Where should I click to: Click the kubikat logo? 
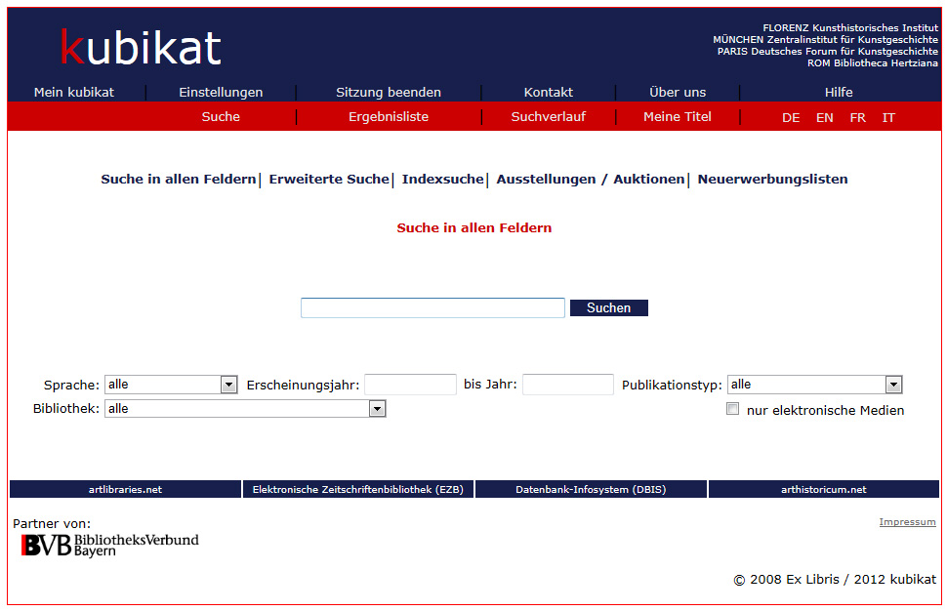tap(141, 48)
